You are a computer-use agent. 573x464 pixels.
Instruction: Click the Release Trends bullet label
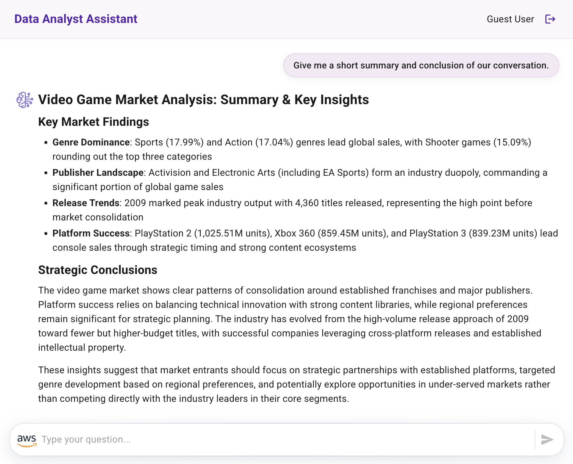(86, 203)
